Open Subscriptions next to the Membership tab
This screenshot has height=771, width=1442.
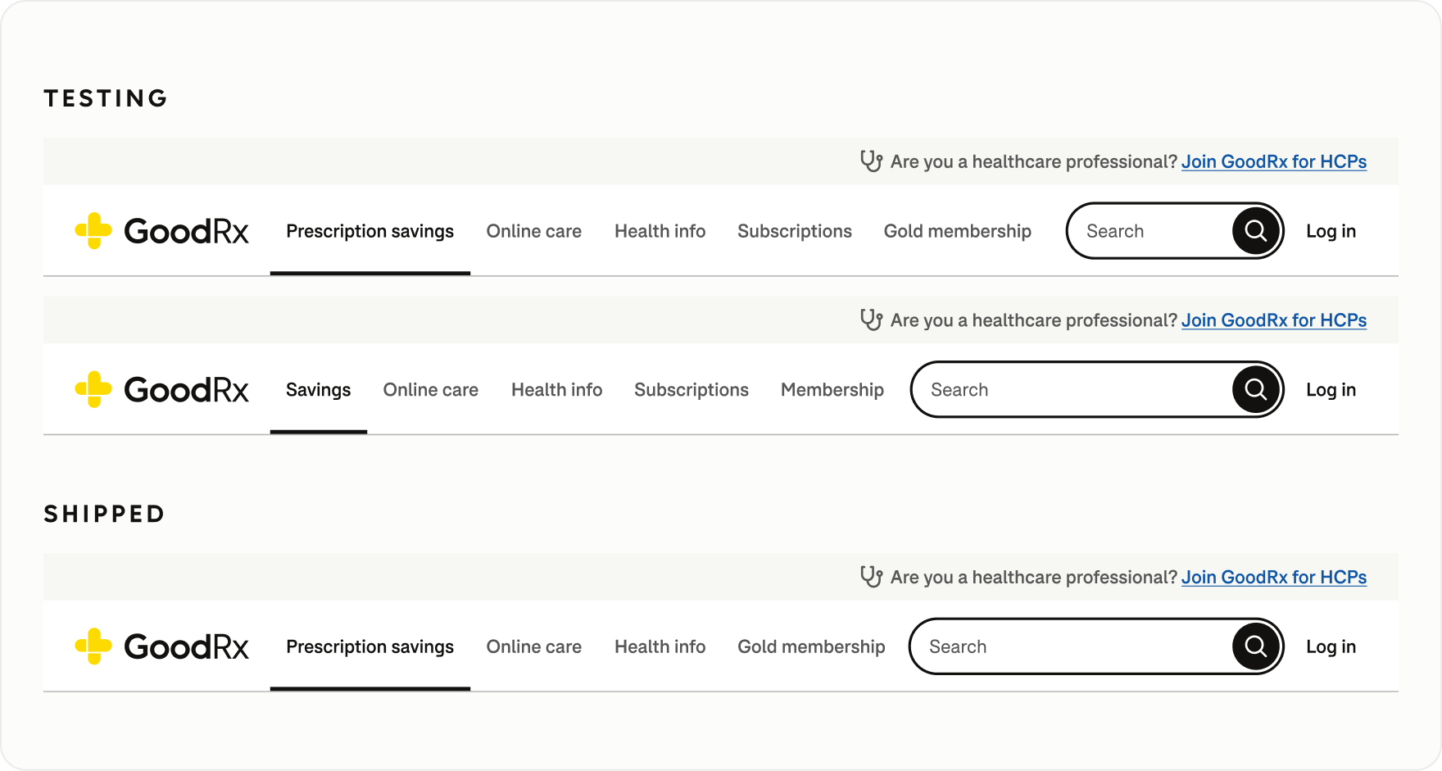pyautogui.click(x=692, y=390)
